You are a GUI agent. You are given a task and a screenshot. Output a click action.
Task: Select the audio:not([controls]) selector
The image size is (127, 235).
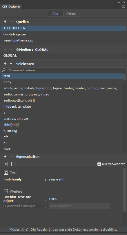click(x=62, y=100)
